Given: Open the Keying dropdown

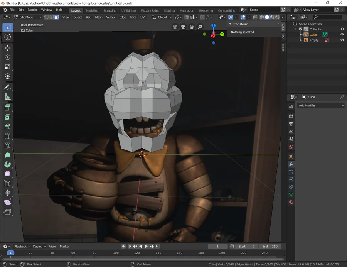Looking at the screenshot, I should pos(39,247).
